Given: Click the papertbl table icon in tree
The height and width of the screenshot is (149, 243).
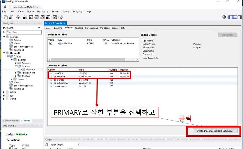Looking at the screenshot, I should [15, 79].
